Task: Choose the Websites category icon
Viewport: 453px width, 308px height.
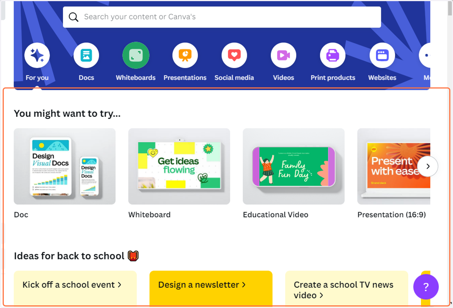Action: point(382,55)
